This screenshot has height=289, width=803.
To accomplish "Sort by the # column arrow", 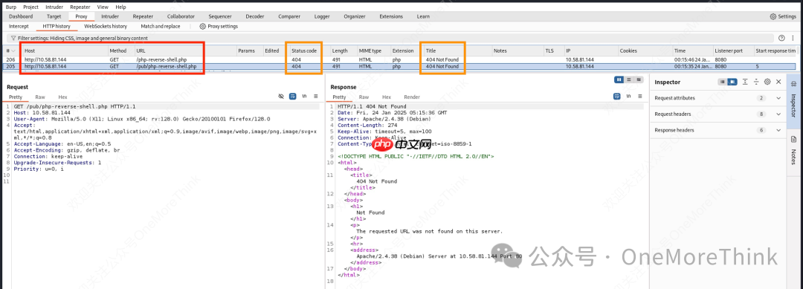I will 13,51.
